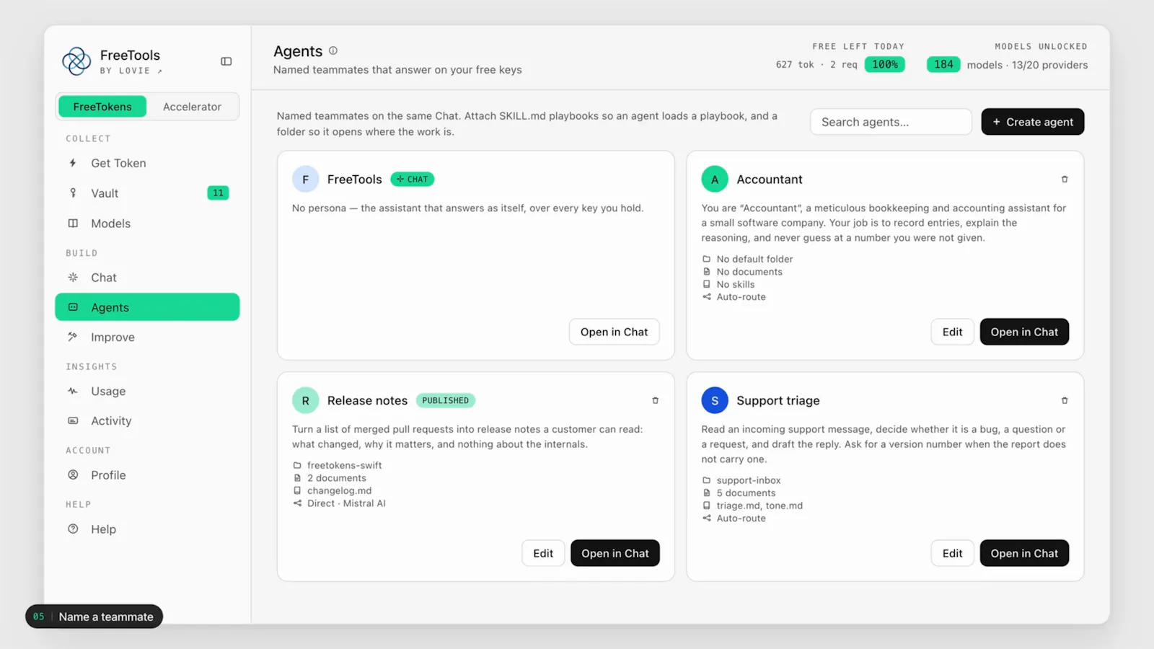The height and width of the screenshot is (649, 1154).
Task: Click the route icon beside Direct · Mistral AI
Action: 297,503
